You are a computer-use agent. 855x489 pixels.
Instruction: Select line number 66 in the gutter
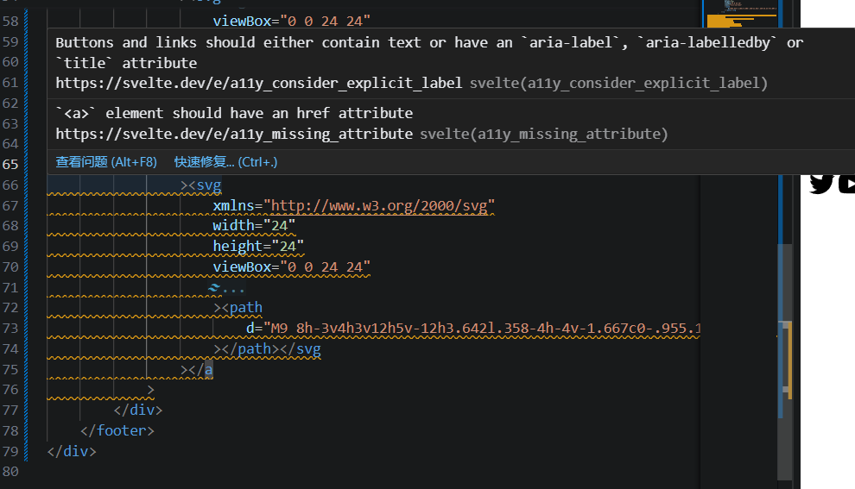(x=11, y=185)
